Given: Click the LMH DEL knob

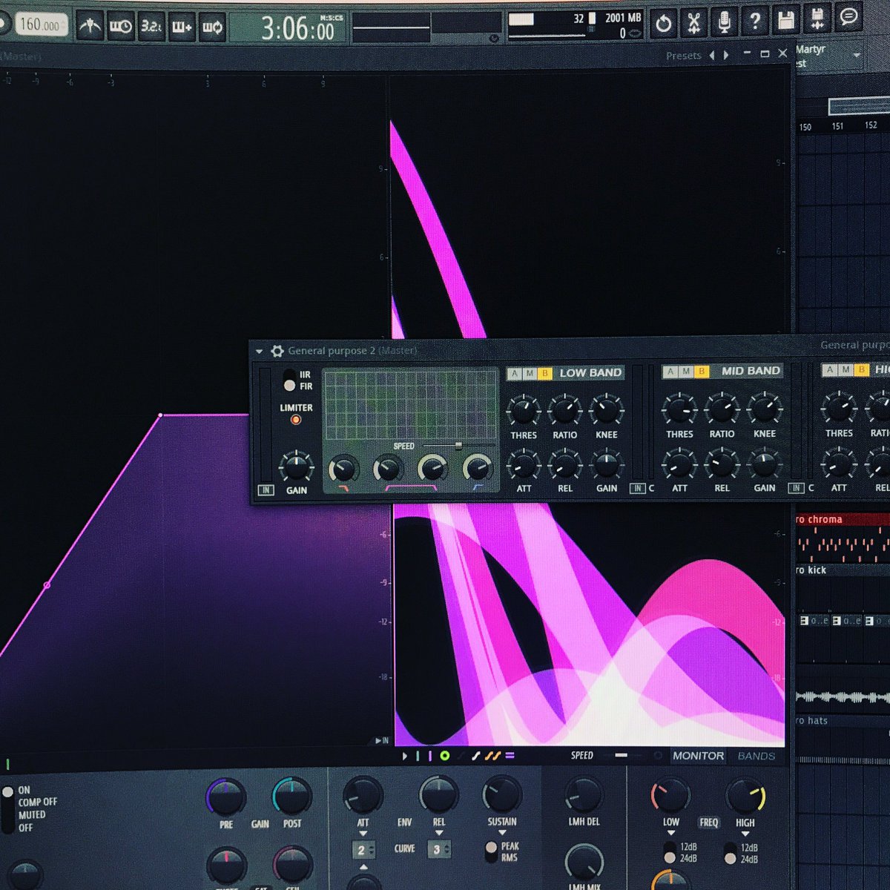Looking at the screenshot, I should tap(584, 795).
